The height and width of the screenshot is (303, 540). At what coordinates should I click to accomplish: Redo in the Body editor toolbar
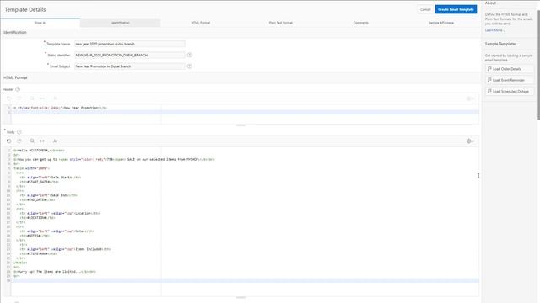tap(19, 141)
